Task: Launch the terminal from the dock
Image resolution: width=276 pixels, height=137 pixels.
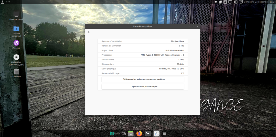Action: click(148, 134)
